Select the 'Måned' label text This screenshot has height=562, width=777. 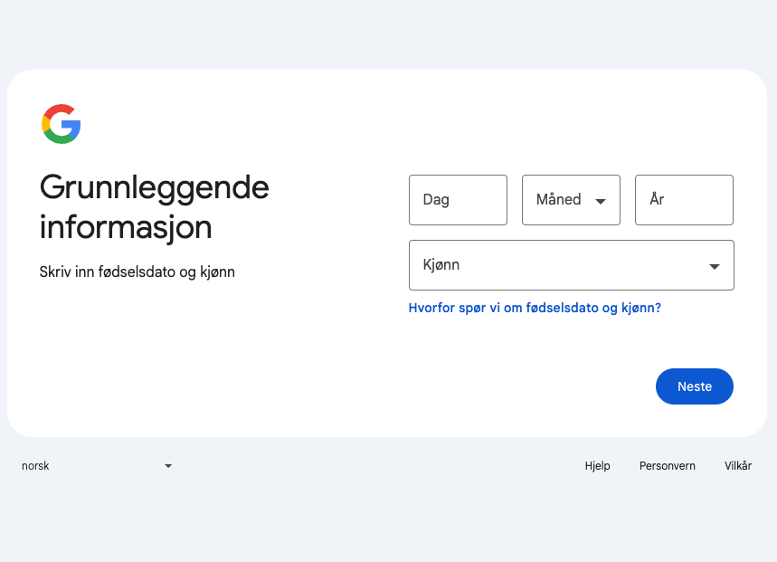pyautogui.click(x=558, y=200)
